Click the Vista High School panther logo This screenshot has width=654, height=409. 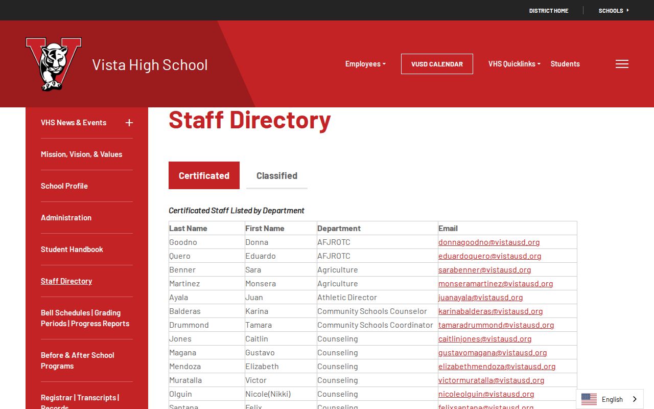(x=54, y=64)
